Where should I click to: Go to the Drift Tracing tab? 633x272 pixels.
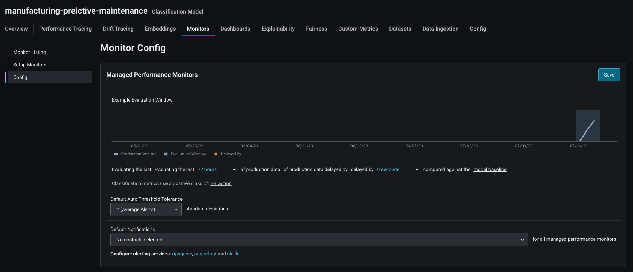coord(118,29)
